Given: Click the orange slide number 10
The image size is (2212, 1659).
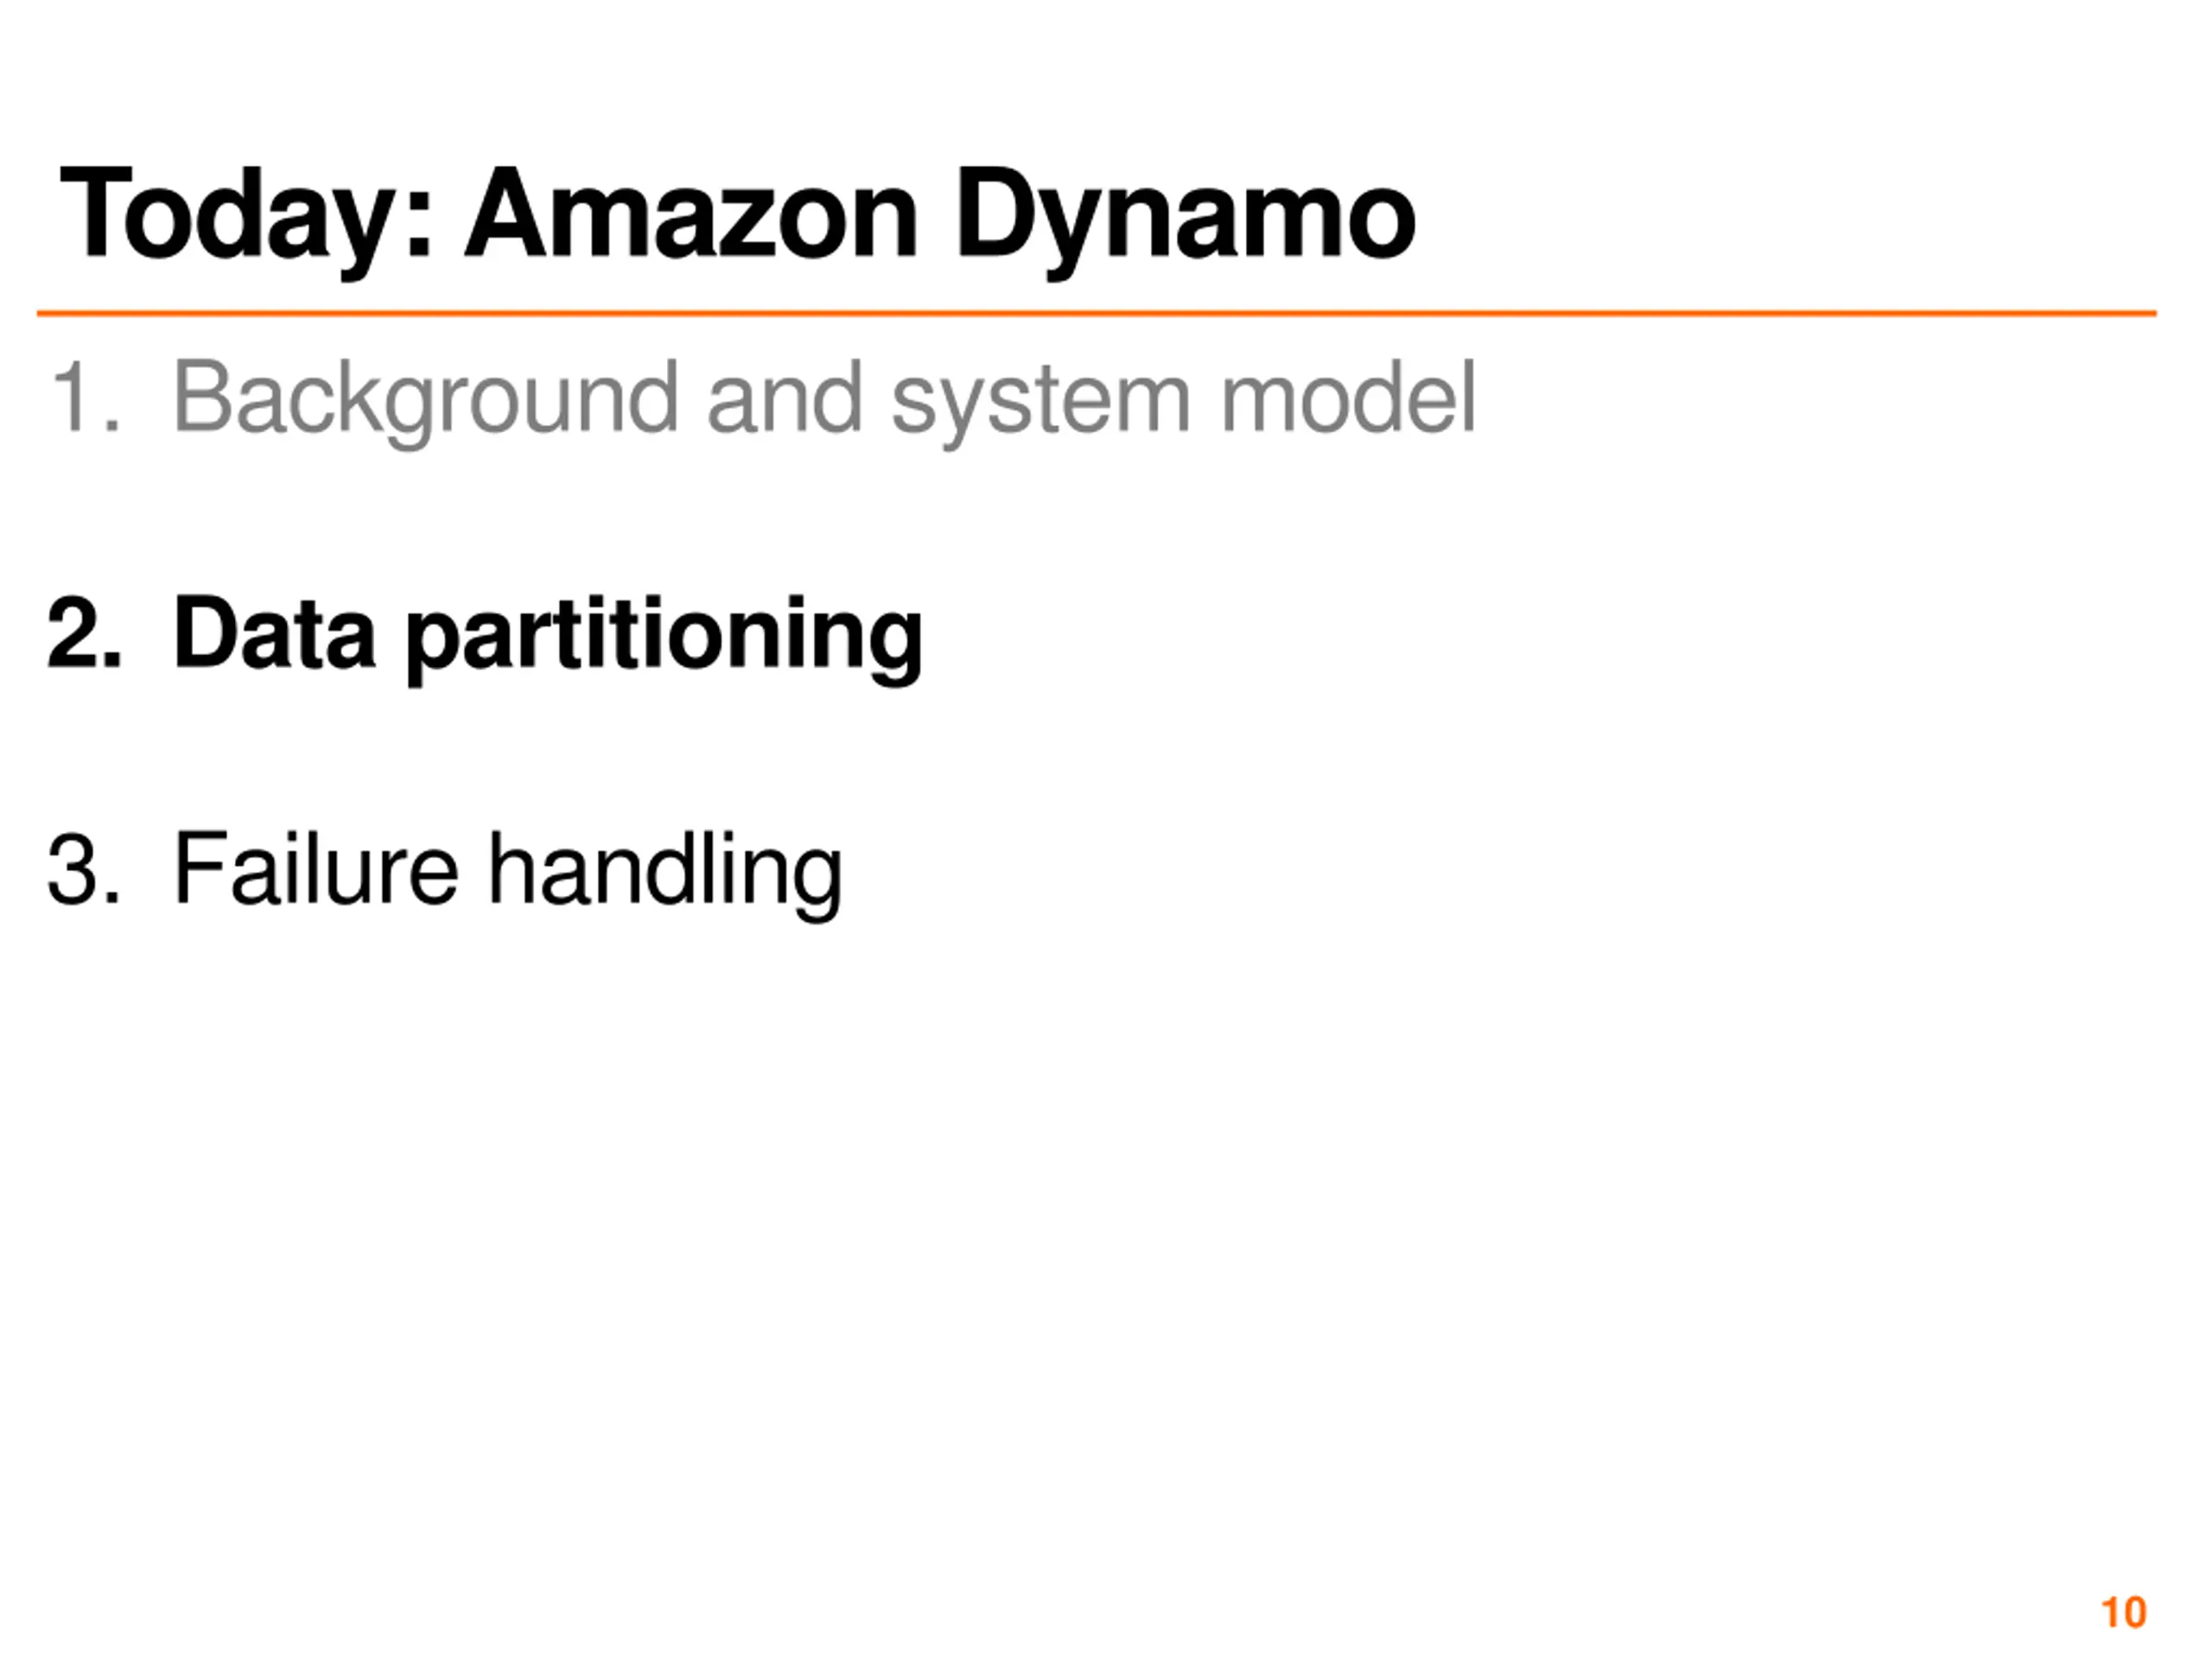Looking at the screenshot, I should pos(2124,1613).
